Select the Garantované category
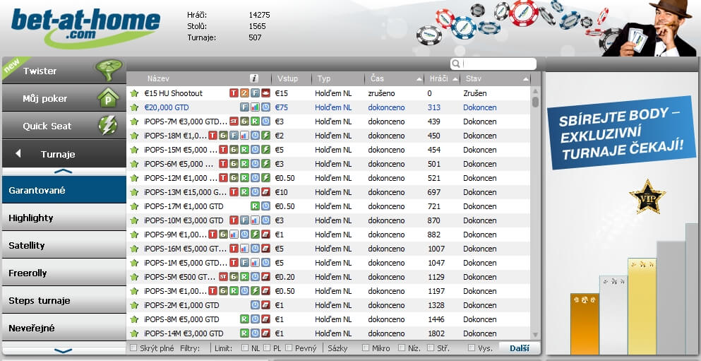The height and width of the screenshot is (361, 701). (64, 189)
